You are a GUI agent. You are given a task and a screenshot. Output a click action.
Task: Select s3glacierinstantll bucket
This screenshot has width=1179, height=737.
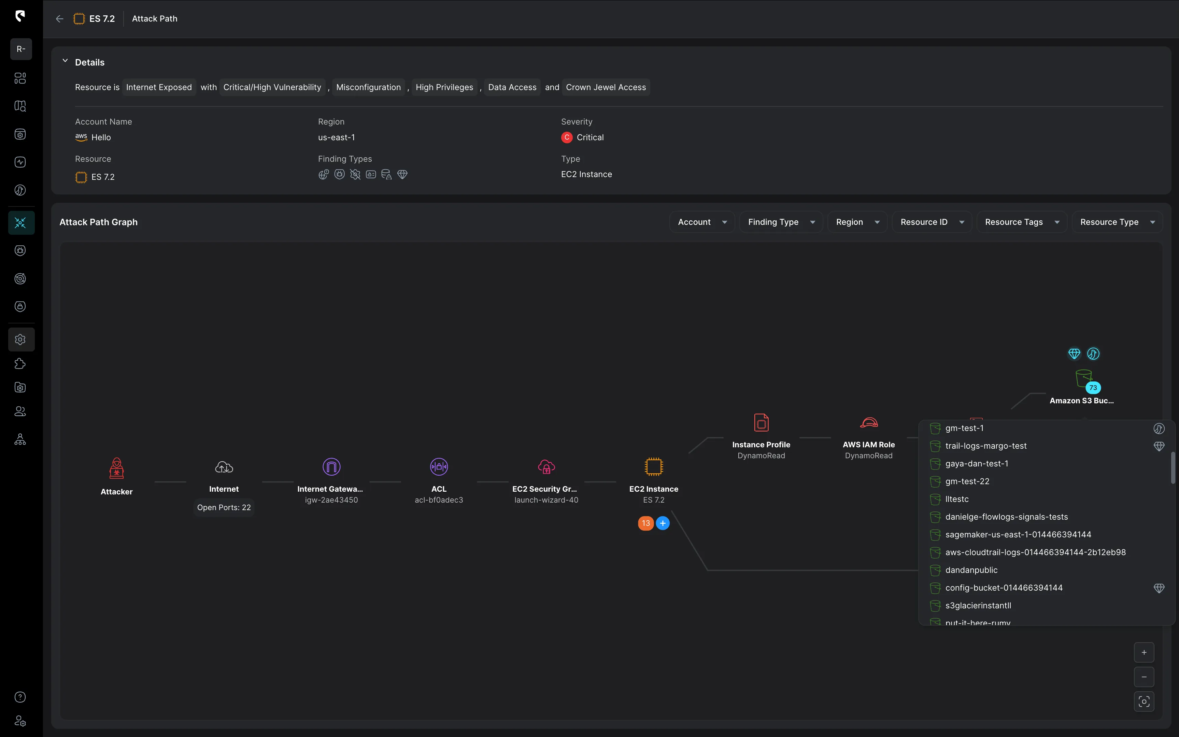(1047, 605)
